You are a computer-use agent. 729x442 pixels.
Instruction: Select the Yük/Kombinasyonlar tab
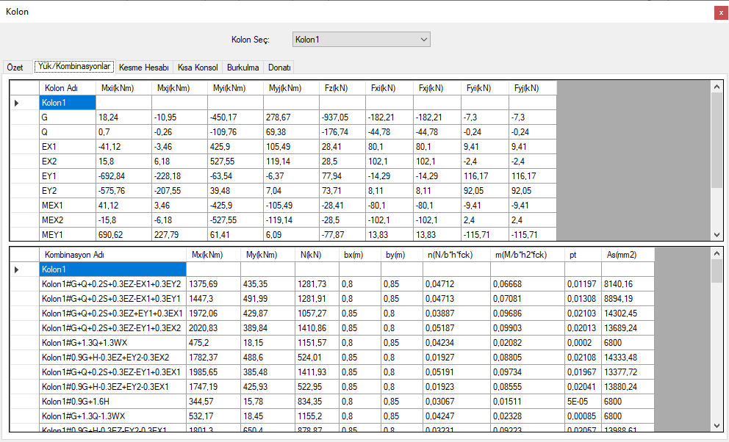(x=74, y=66)
